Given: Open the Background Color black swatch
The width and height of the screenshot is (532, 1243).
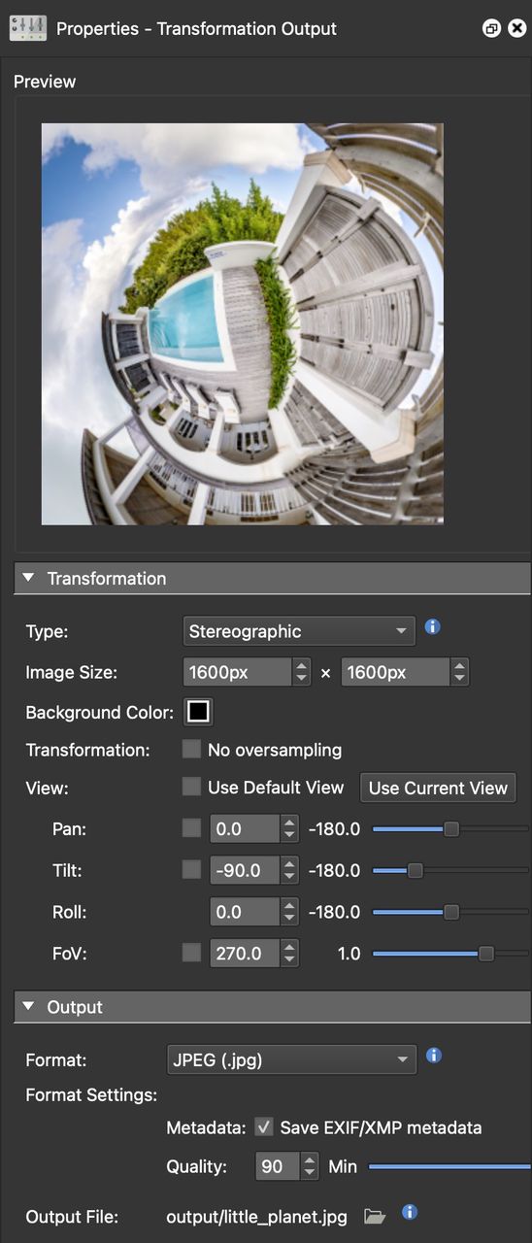Looking at the screenshot, I should (198, 712).
